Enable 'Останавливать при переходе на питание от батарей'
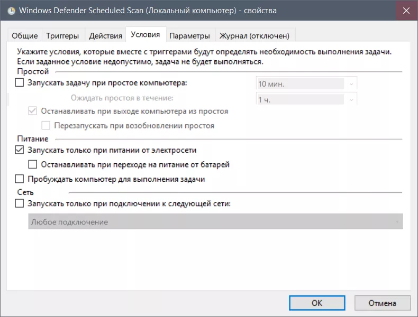The width and height of the screenshot is (418, 317). pyautogui.click(x=32, y=165)
